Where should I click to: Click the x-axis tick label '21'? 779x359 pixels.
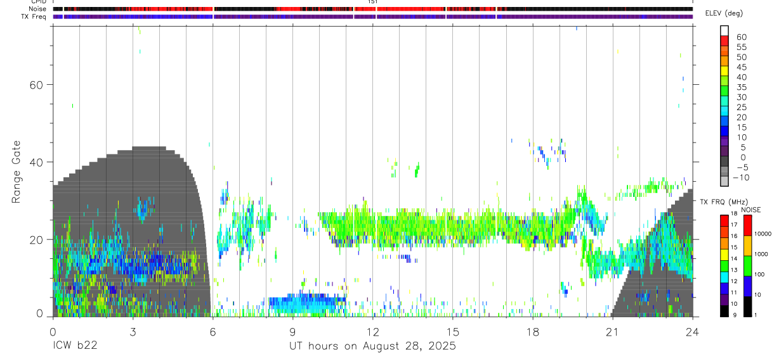612,332
